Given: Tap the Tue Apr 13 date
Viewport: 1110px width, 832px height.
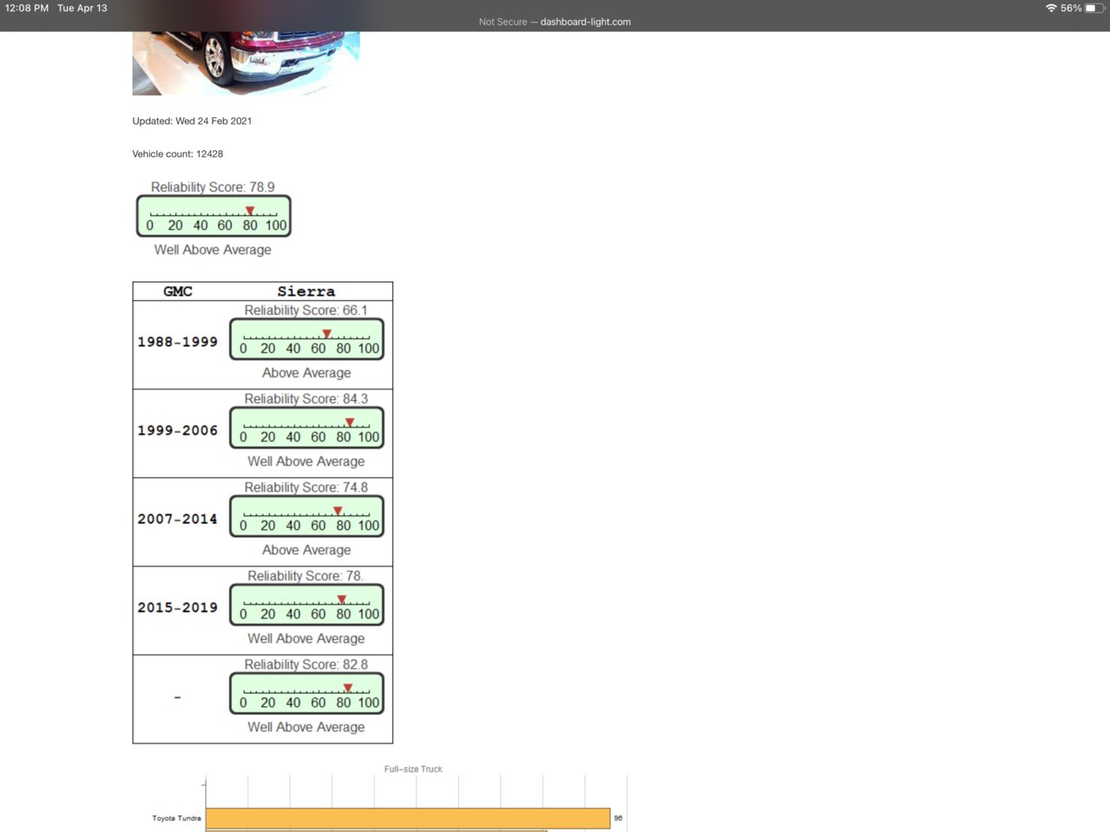Looking at the screenshot, I should click(82, 8).
